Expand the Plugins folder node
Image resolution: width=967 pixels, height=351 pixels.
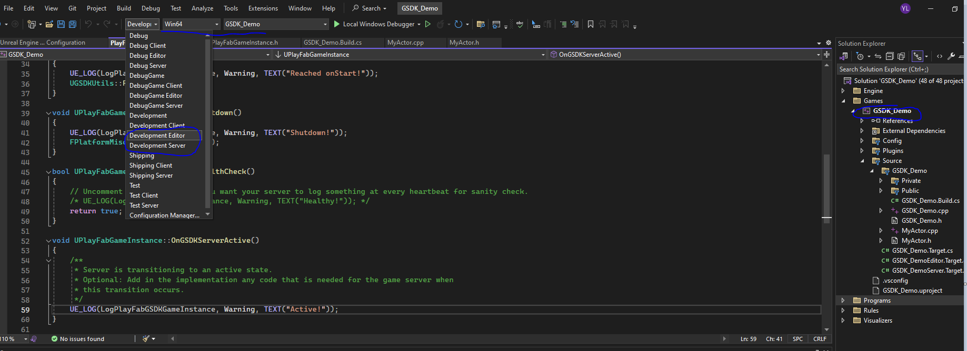tap(862, 151)
